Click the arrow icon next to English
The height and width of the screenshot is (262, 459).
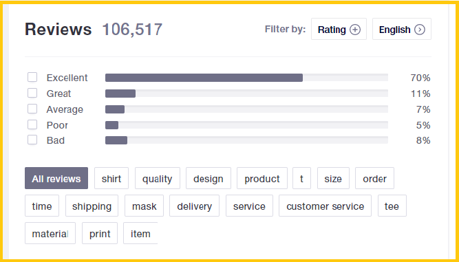click(420, 30)
